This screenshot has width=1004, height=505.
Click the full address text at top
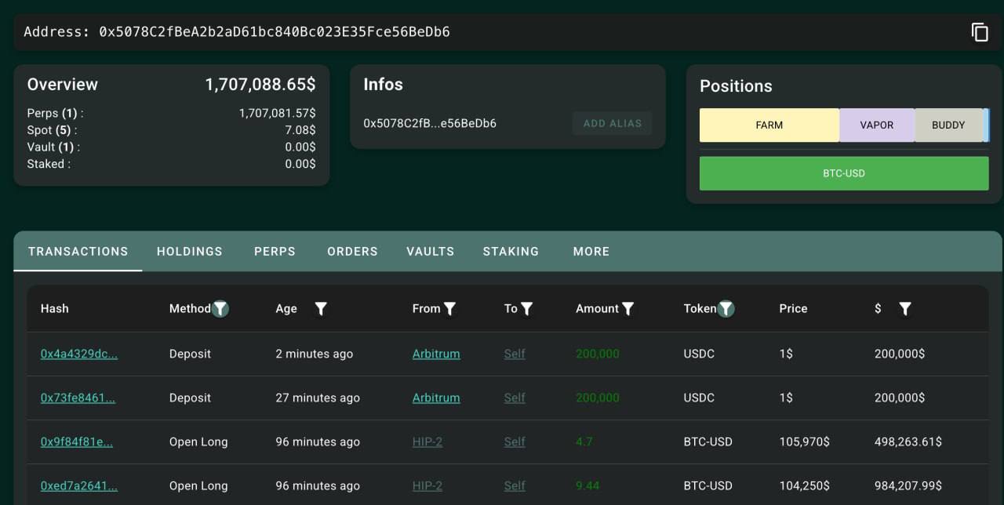click(275, 32)
